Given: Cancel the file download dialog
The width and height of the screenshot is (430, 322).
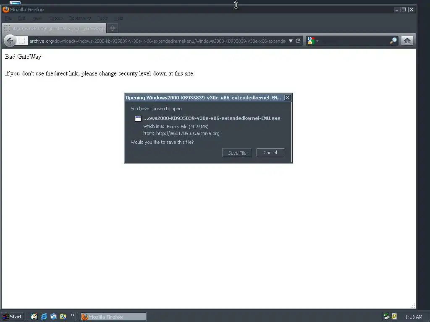Looking at the screenshot, I should point(270,153).
